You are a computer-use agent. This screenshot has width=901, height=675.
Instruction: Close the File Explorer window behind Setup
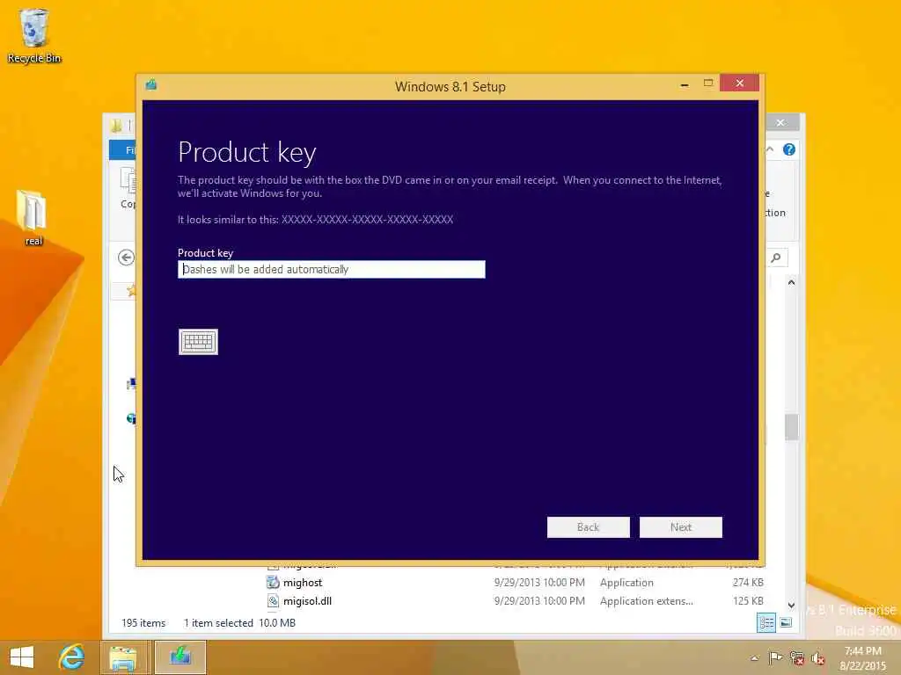780,122
